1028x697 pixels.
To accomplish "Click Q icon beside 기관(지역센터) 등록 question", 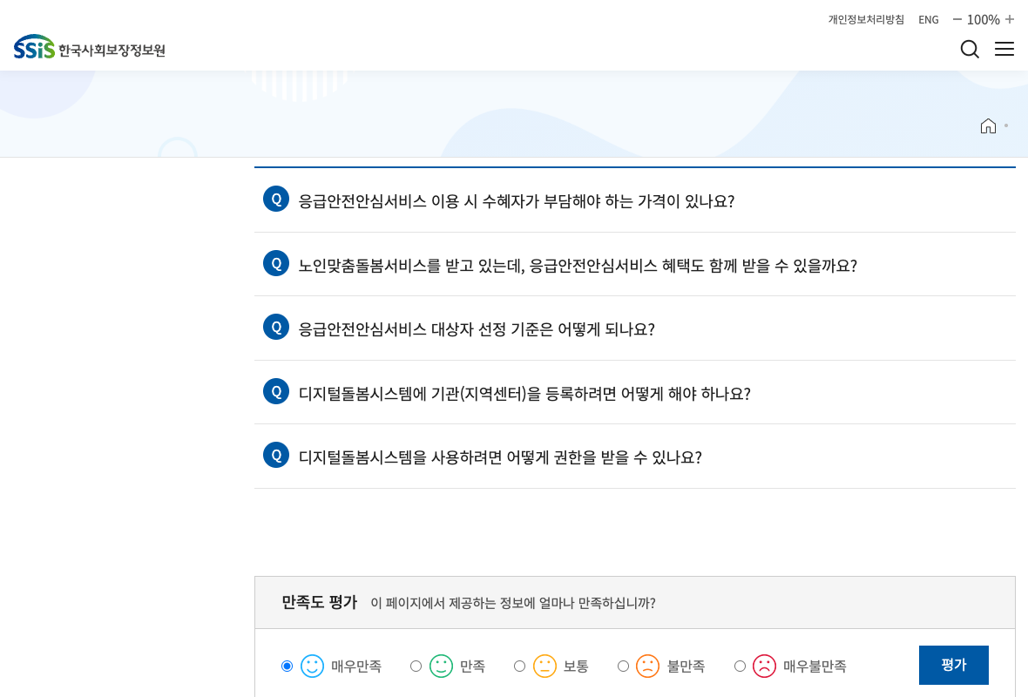I will pyautogui.click(x=276, y=391).
